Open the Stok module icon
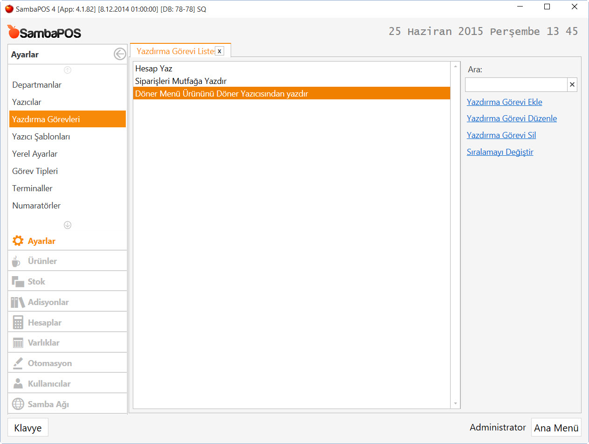 (18, 282)
